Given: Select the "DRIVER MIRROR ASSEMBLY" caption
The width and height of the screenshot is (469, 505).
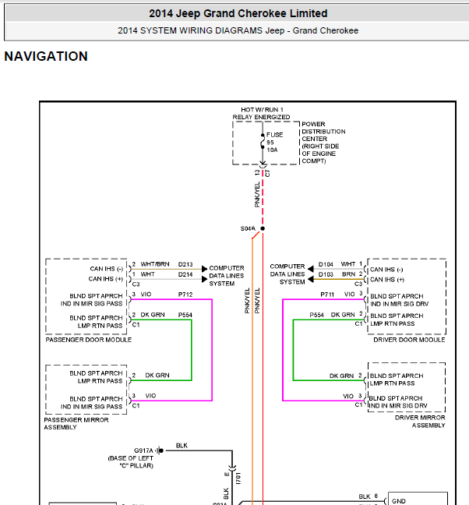Looking at the screenshot, I should pos(420,422).
